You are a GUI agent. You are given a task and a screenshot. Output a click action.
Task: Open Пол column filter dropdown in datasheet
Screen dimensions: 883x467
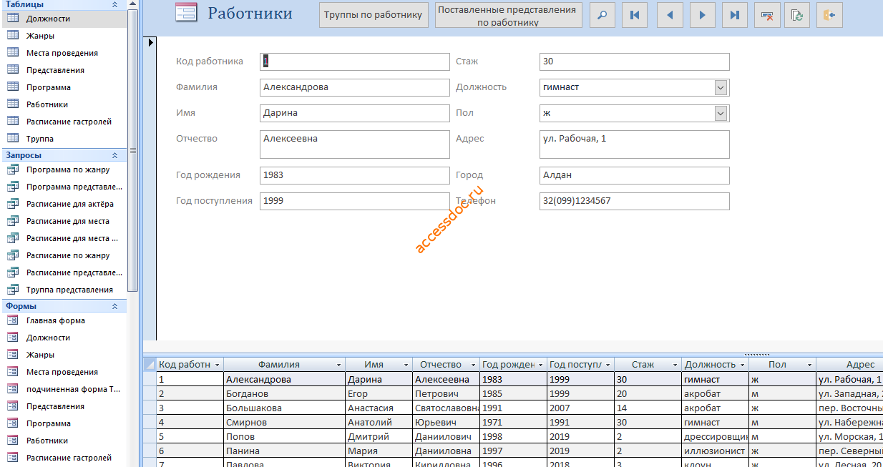(809, 365)
